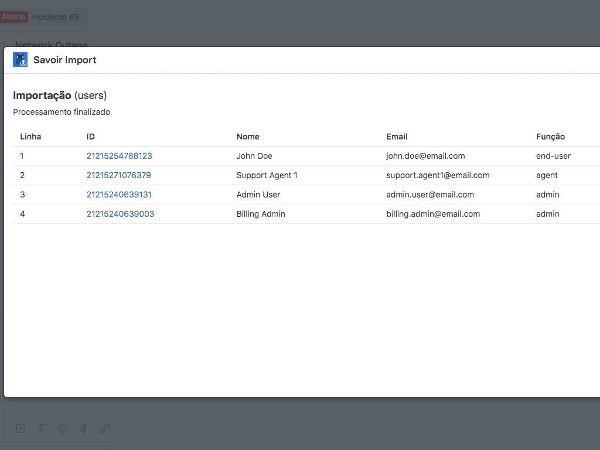600x450 pixels.
Task: Click the paperclip attachment icon
Action: [x=84, y=428]
